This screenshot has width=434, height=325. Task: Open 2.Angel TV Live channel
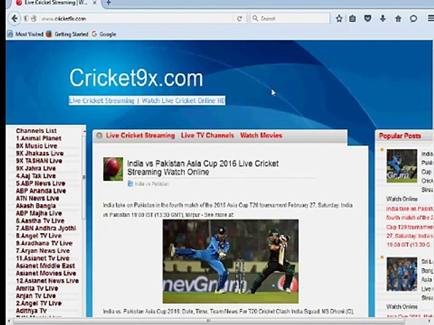[x=39, y=303]
